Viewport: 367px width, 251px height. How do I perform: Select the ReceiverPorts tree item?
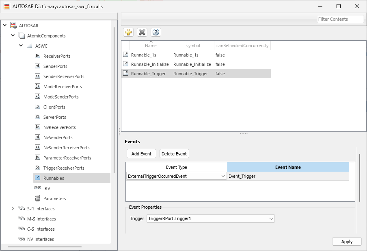coord(57,56)
